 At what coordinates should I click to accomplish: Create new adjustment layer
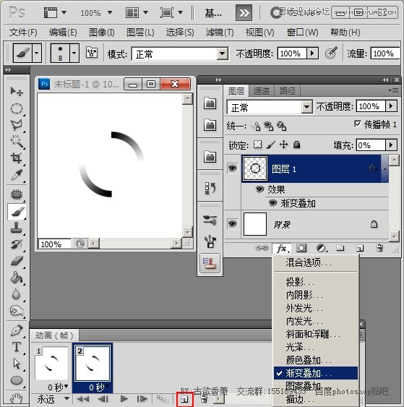click(322, 249)
